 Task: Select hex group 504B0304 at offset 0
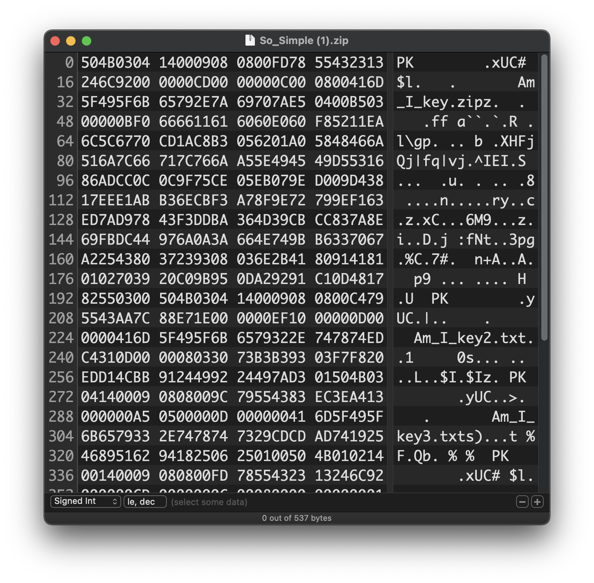coord(115,63)
